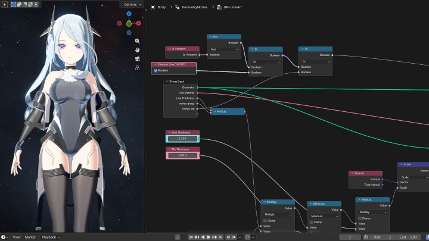Collapse the MinThickness node

(x=169, y=149)
